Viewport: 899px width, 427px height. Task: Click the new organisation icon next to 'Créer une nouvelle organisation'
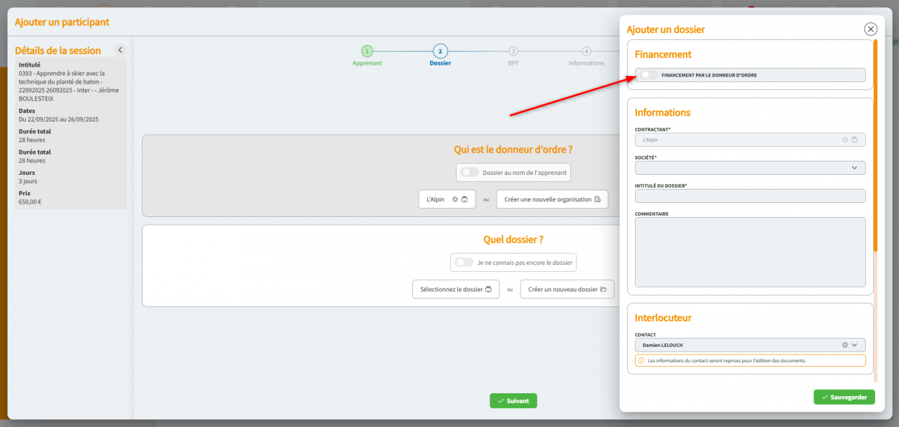[x=598, y=199]
